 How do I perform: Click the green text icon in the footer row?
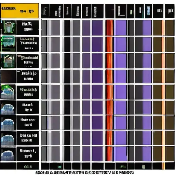pyautogui.click(x=122, y=167)
